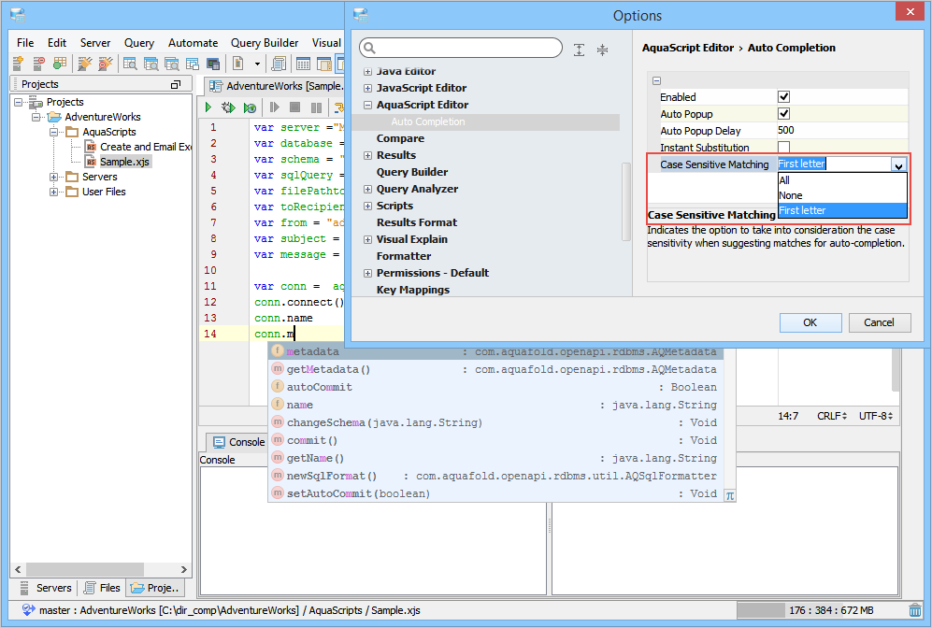Click the Expand All icon in Options
Viewport: 932px width, 628px height.
pyautogui.click(x=580, y=50)
